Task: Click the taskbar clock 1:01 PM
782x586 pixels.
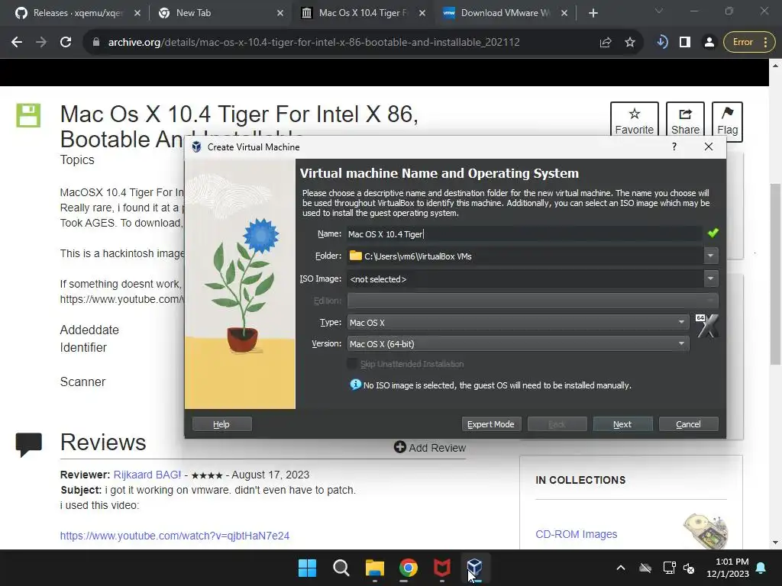Action: coord(728,568)
